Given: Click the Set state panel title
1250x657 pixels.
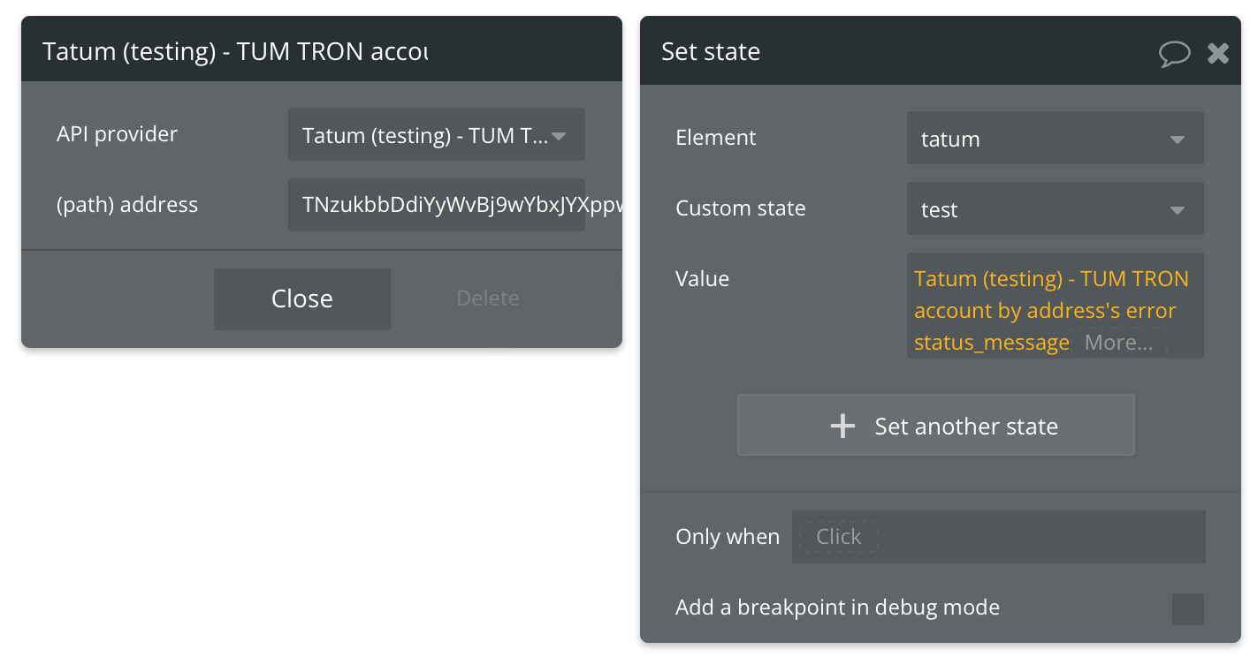Looking at the screenshot, I should click(x=711, y=52).
